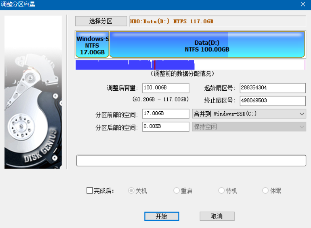Viewport: 311px width, 228px height.
Task: Select the Windows-SSD NTFS 17.00GB partition block
Action: click(92, 45)
